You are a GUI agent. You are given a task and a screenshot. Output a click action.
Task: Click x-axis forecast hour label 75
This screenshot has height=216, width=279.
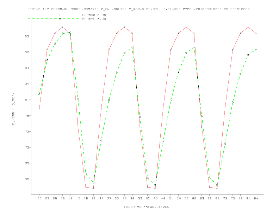pos(233,198)
